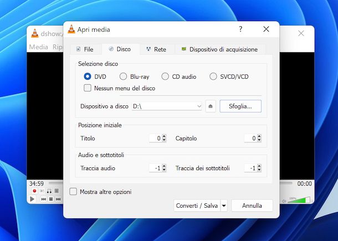Screen dimensions: 338x241
Task: Choose the Blu-ray disc option
Action: [x=124, y=76]
